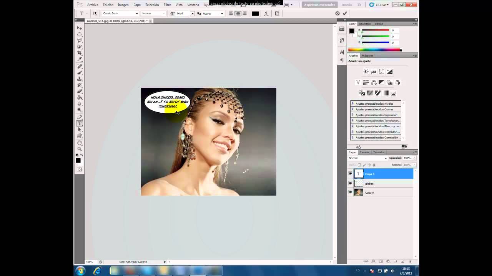This screenshot has height=276, width=492.
Task: Switch to the Muestras tab
Action: tap(365, 24)
